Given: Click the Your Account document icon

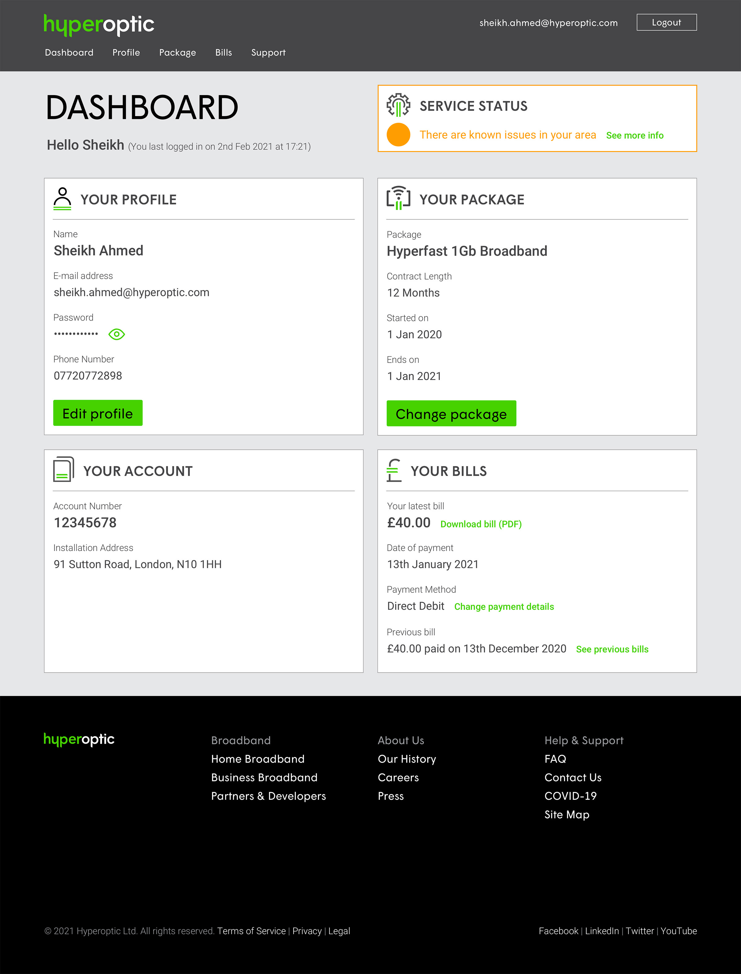Looking at the screenshot, I should (x=64, y=469).
